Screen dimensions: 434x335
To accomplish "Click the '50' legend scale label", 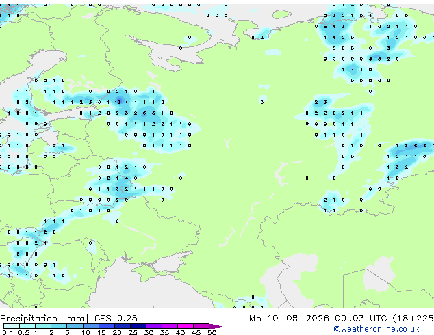I will (212, 332).
